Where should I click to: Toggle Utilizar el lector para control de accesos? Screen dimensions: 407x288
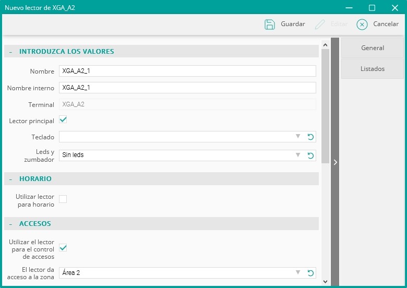(x=63, y=247)
